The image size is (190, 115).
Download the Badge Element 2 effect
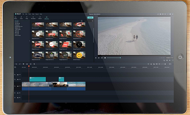tap(43, 32)
